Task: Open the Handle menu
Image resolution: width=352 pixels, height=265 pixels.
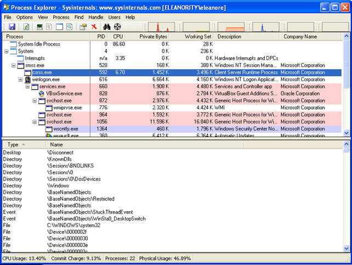Action: 96,17
